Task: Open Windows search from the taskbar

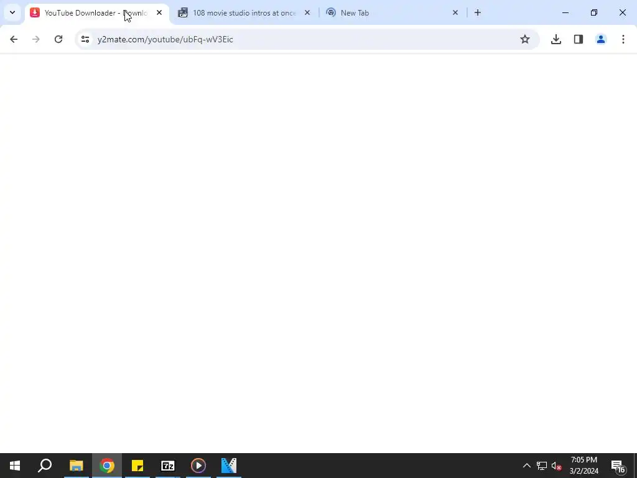Action: [45, 466]
